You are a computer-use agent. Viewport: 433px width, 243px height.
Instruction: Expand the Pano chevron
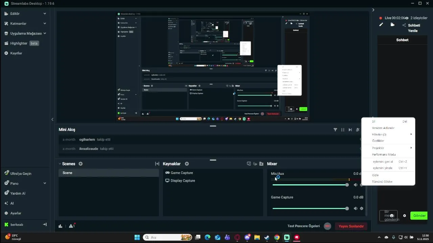45,183
